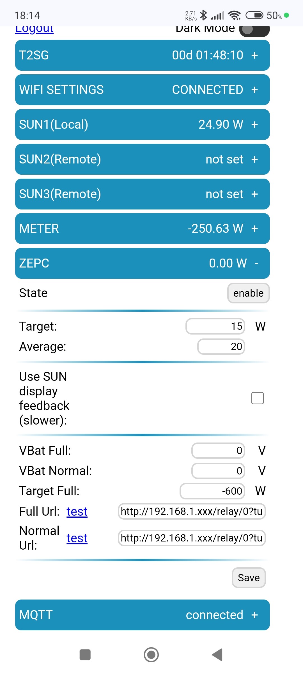Open the SUN3(Remote) section
Image resolution: width=303 pixels, height=673 pixels.
(142, 194)
